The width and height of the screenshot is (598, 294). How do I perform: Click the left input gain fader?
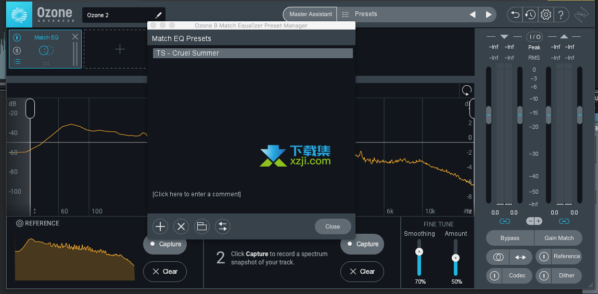pyautogui.click(x=489, y=115)
